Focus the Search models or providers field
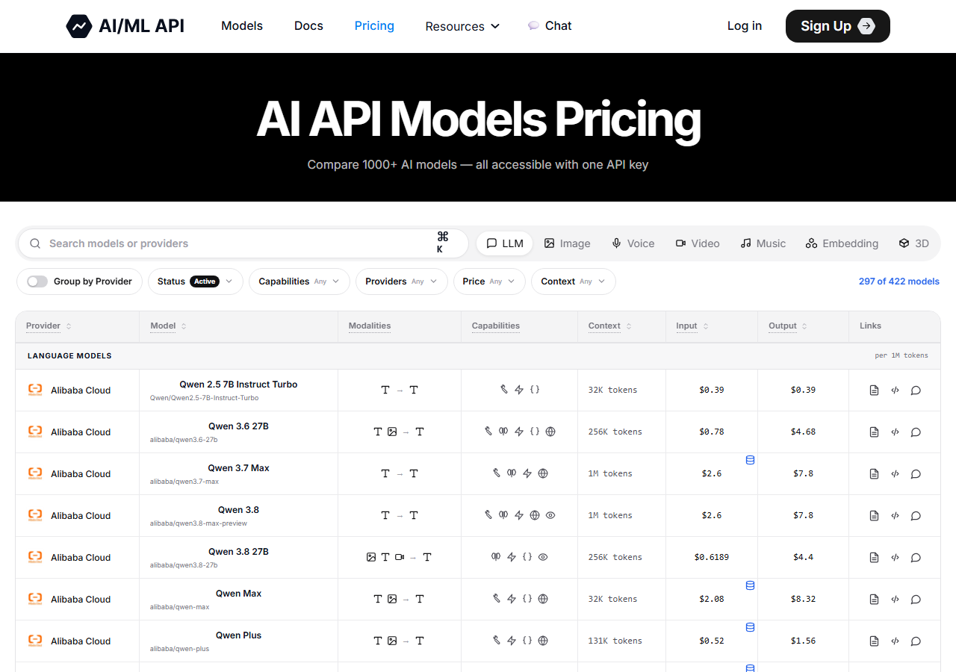The width and height of the screenshot is (956, 672). tap(243, 243)
